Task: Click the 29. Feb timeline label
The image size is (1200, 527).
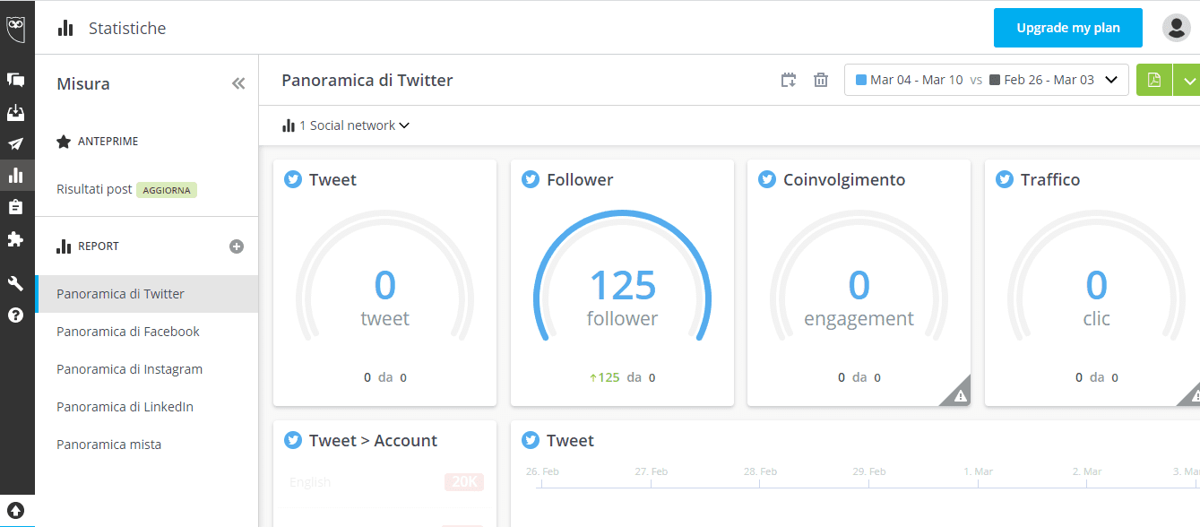Action: pos(869,471)
